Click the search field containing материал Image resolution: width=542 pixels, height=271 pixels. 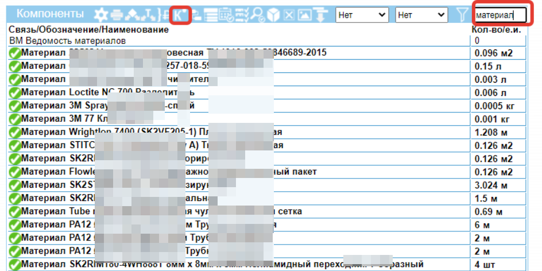(x=500, y=15)
